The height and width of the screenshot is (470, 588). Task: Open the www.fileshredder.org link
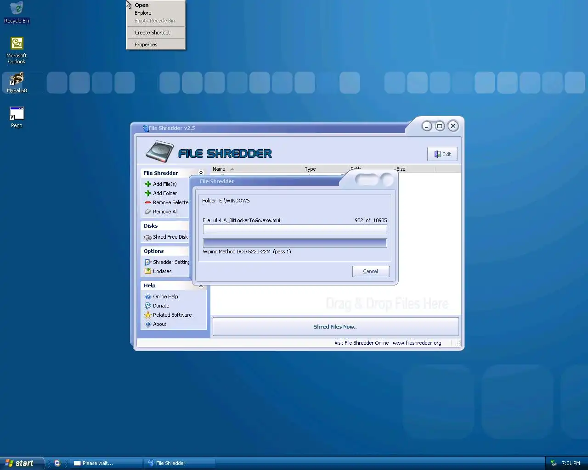tap(417, 343)
